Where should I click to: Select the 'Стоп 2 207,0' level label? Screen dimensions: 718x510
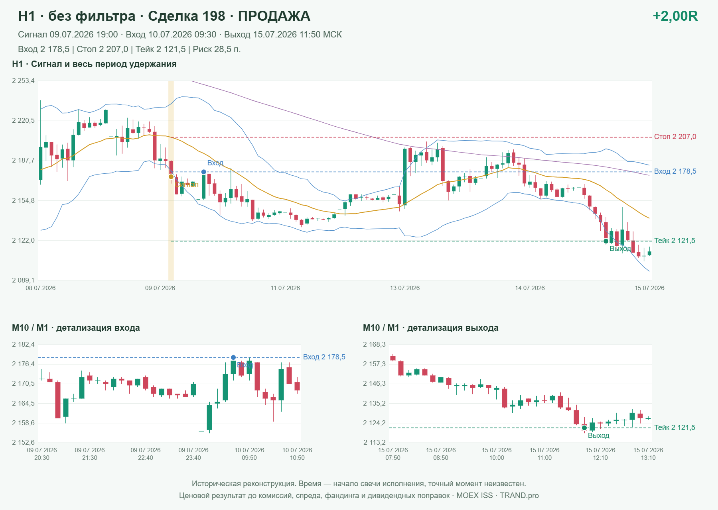pos(675,137)
